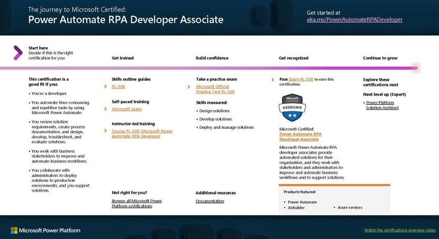The width and height of the screenshot is (439, 239).
Task: Click the Develop solutions bullet
Action: click(x=214, y=119)
